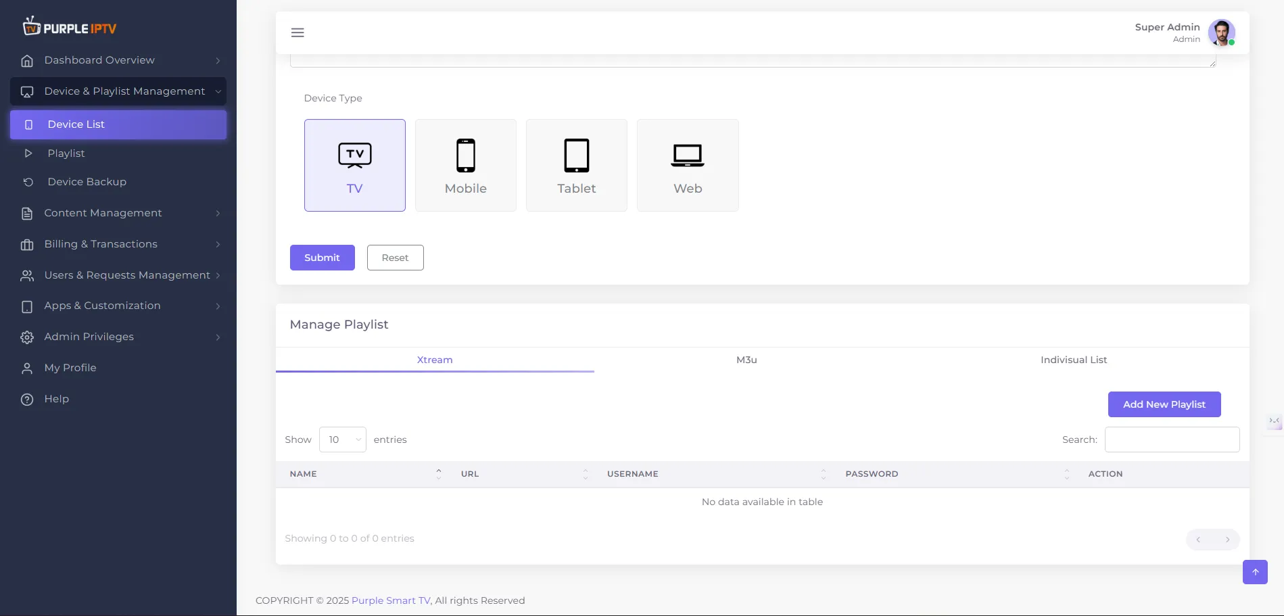Switch to the Indivisual List tab
Image resolution: width=1284 pixels, height=616 pixels.
click(x=1074, y=360)
